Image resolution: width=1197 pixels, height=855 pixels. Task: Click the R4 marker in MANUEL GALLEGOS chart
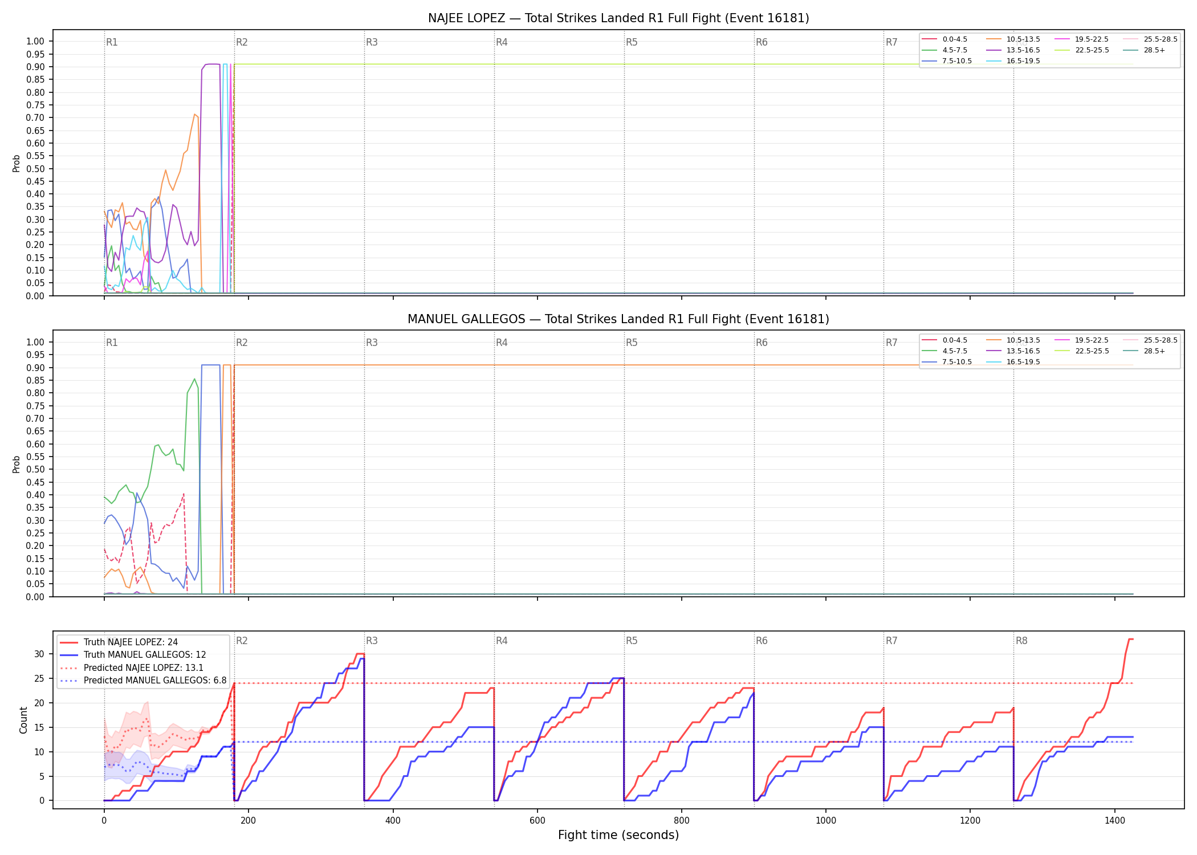point(502,343)
